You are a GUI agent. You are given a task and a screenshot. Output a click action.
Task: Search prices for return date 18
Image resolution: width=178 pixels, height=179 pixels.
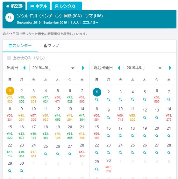click(x=132, y=136)
